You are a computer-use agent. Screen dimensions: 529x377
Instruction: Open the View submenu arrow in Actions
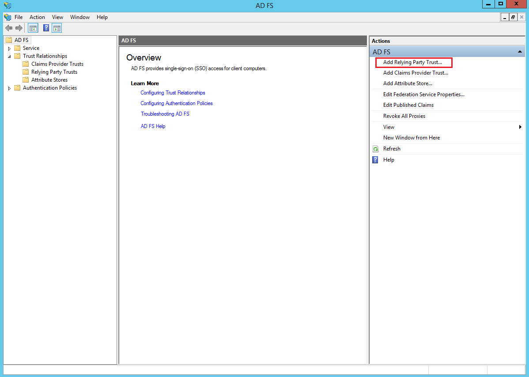tap(520, 127)
